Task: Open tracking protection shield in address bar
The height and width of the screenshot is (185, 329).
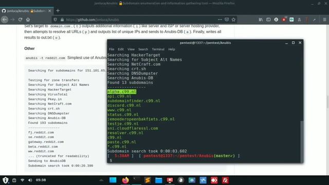Action: click(x=55, y=20)
